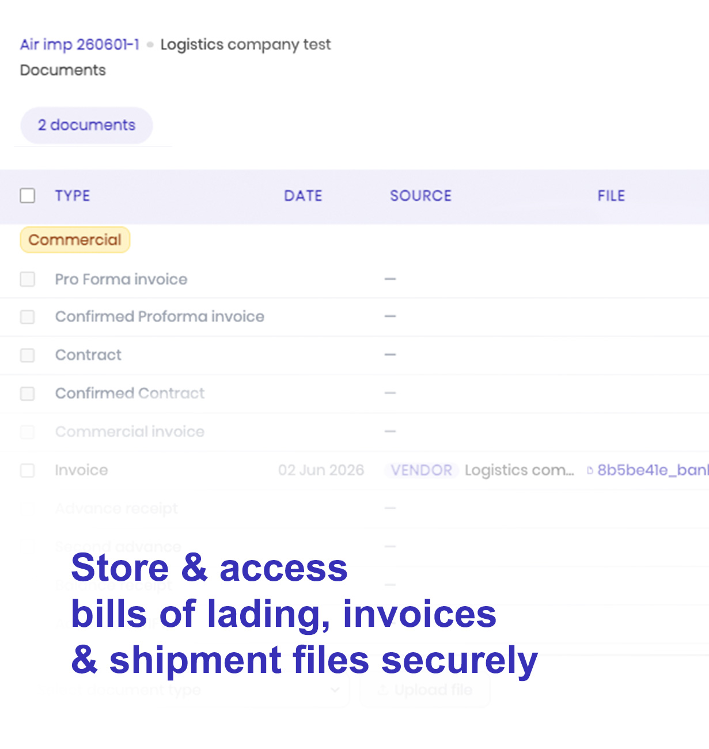Click the Contract row label

[88, 355]
